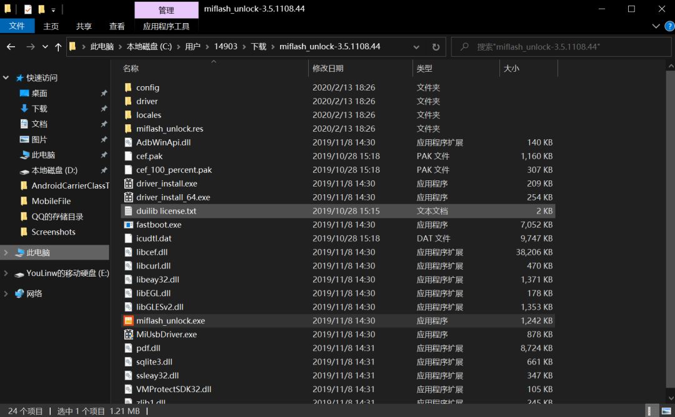Click the Network icon in navigation pane
Viewport: 675px width, 417px height.
pos(19,293)
